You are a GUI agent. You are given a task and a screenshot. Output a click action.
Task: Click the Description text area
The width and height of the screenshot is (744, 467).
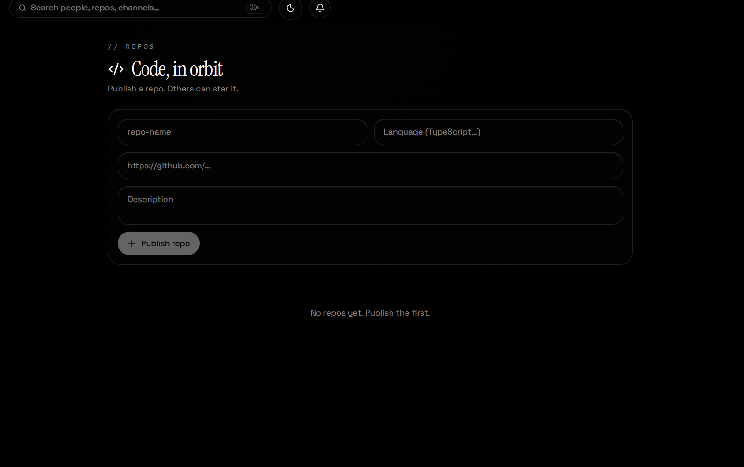click(x=370, y=205)
